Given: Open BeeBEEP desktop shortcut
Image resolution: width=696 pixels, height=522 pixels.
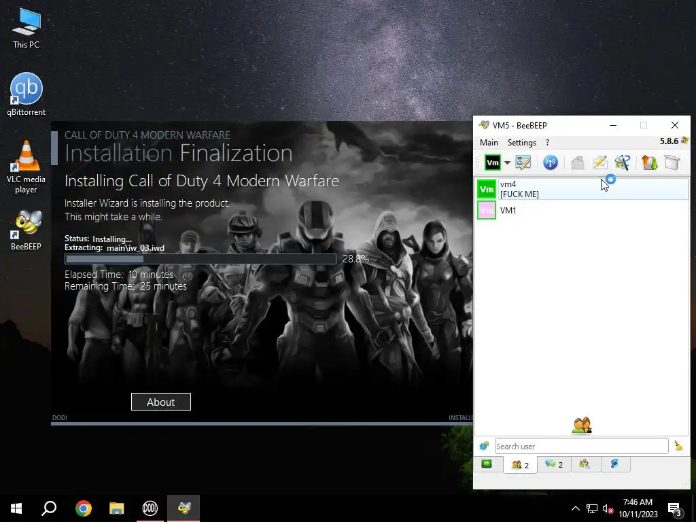Looking at the screenshot, I should (27, 230).
